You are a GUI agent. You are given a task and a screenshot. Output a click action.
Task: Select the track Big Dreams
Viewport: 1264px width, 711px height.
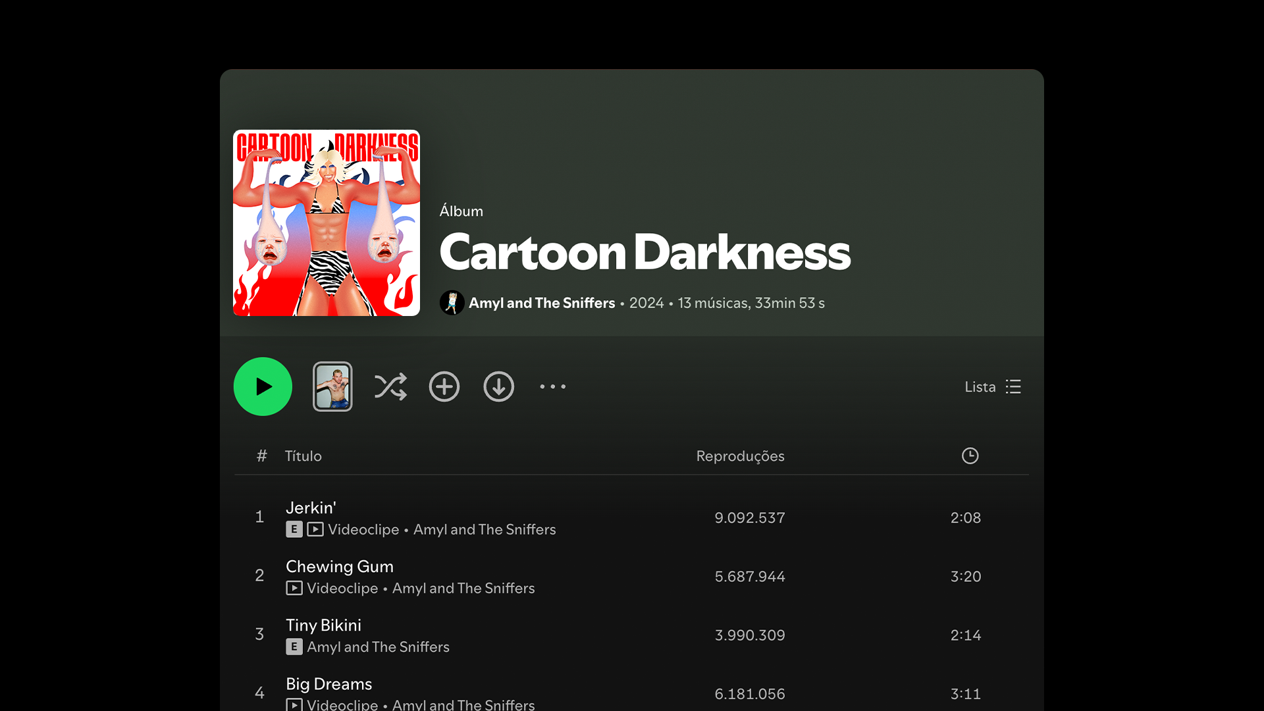point(329,684)
